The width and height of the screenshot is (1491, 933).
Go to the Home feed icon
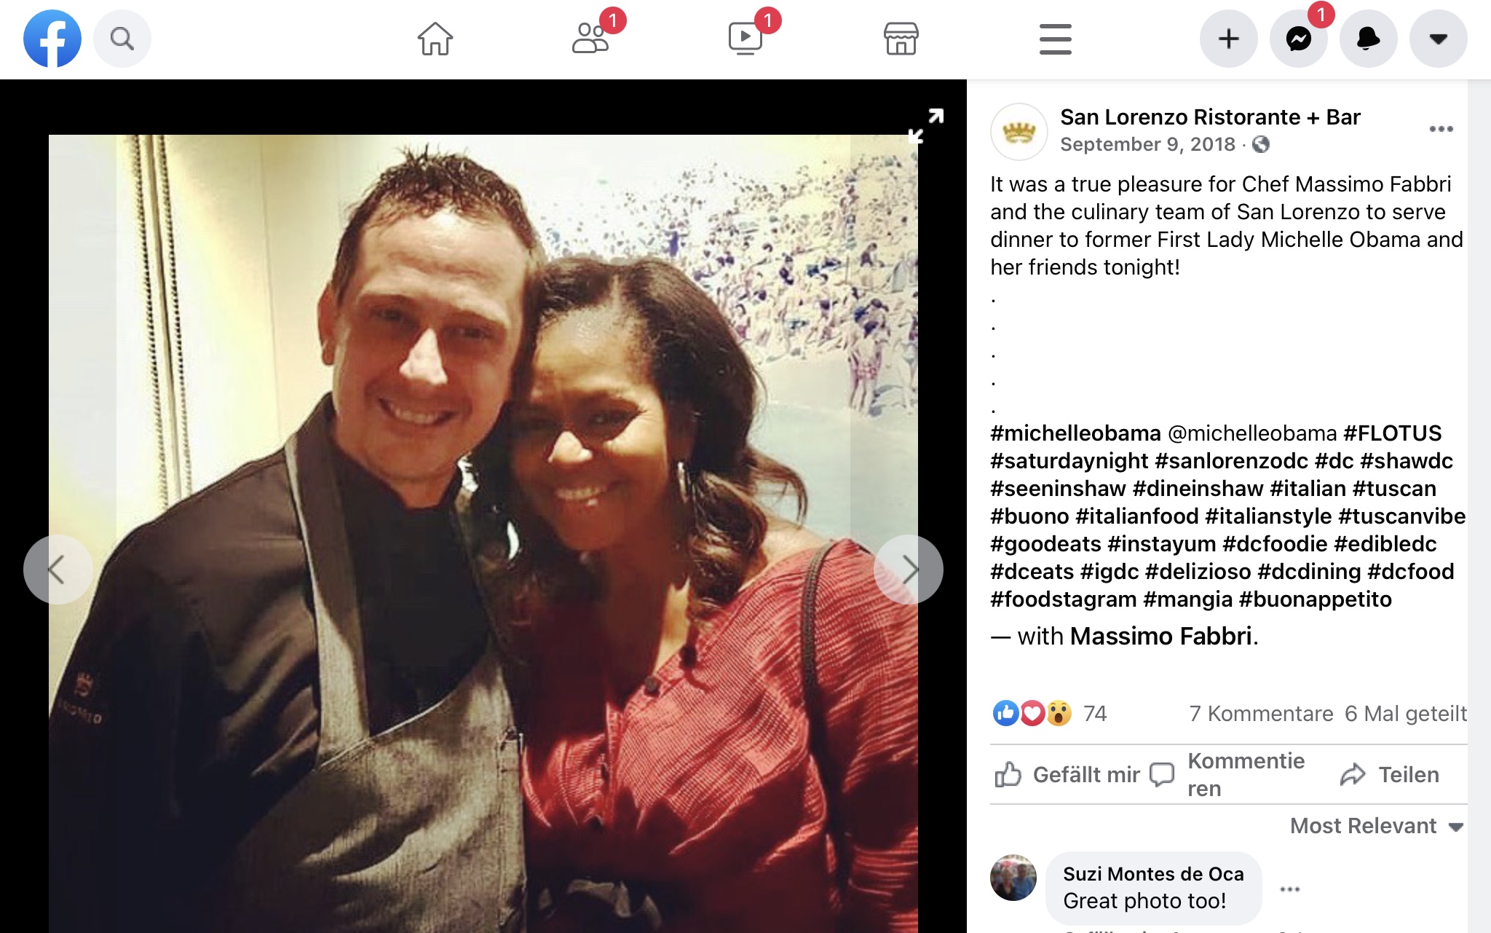[435, 39]
